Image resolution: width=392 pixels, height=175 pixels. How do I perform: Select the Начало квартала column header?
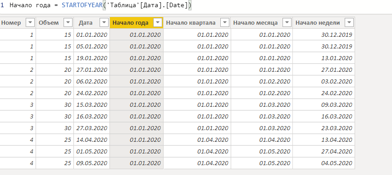[x=197, y=22]
